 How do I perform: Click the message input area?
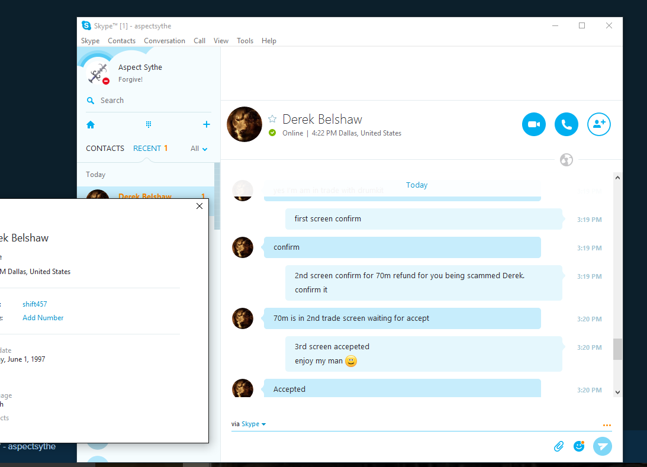click(x=388, y=446)
